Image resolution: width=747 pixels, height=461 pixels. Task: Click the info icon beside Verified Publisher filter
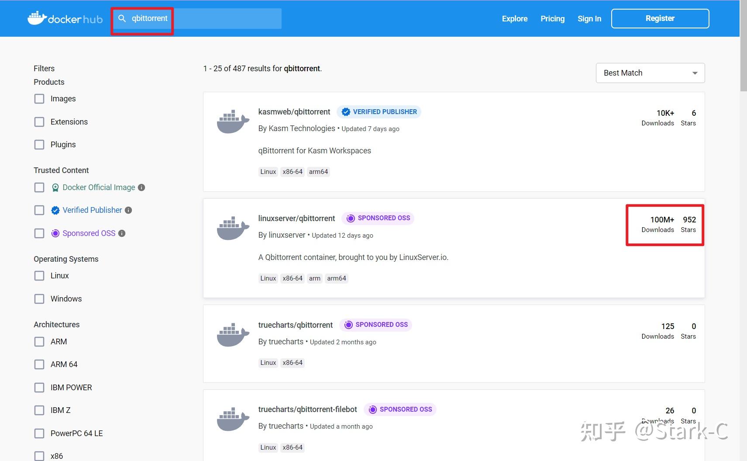[128, 210]
